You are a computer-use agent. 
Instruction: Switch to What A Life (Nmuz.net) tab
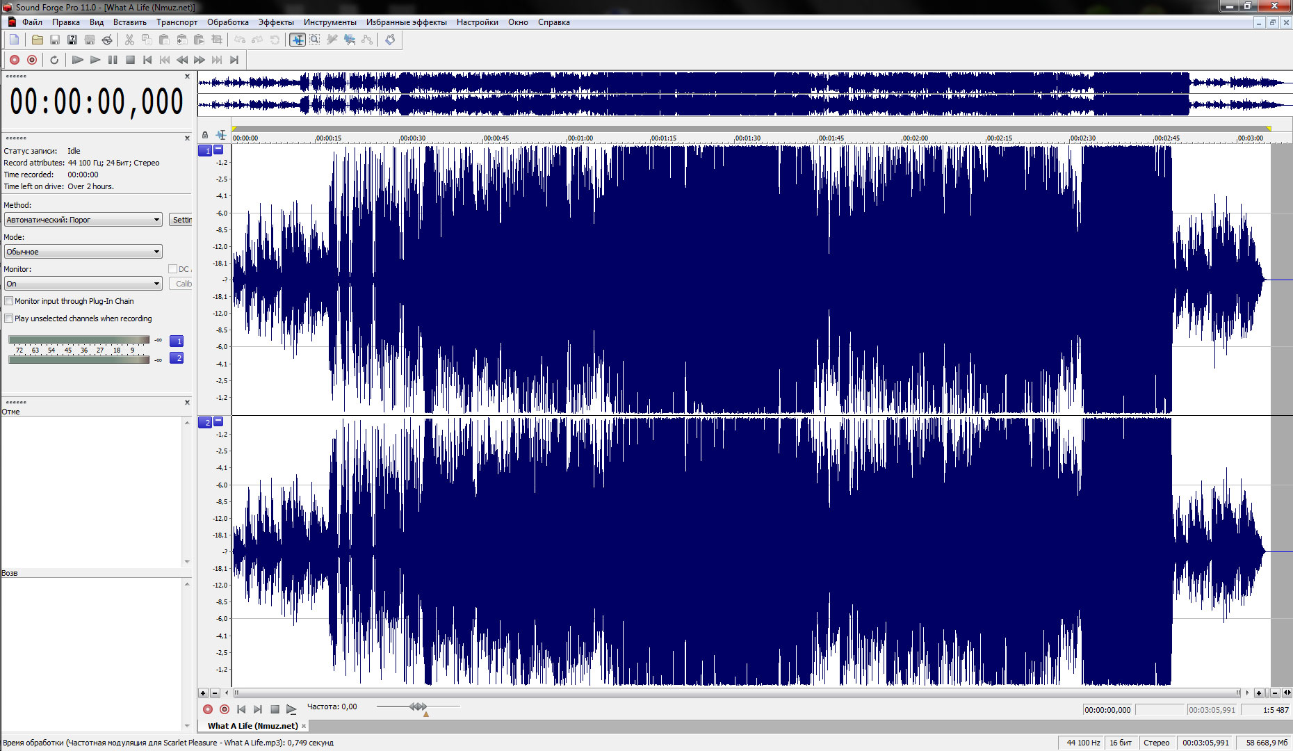coord(253,726)
